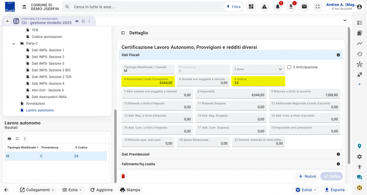
Task: Click the tree panel vertical scrollbar
Action: coord(115,146)
